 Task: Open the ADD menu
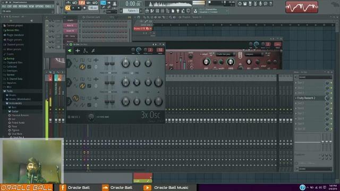coord(15,6)
